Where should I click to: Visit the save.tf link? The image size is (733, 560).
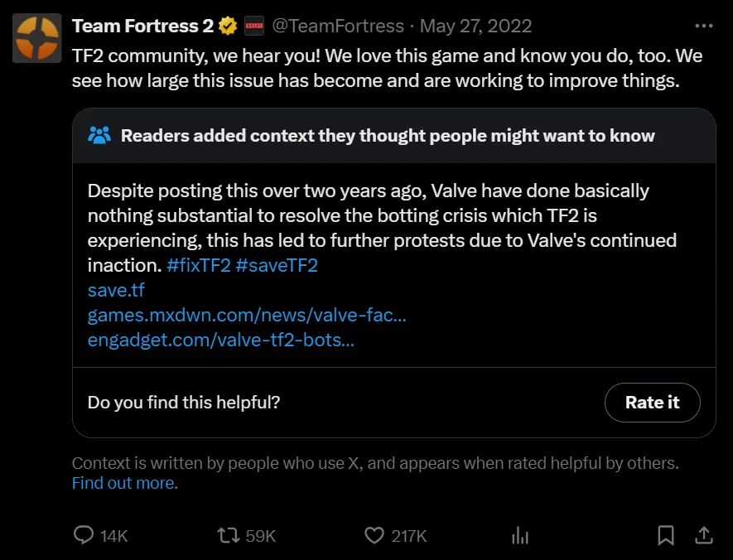116,291
